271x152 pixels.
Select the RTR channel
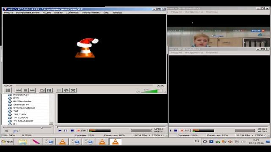pyautogui.click(x=16, y=98)
